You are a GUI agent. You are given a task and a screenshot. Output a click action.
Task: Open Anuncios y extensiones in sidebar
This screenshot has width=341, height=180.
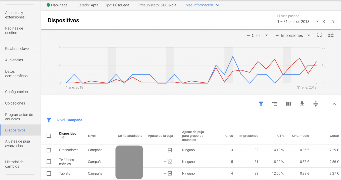(15, 15)
